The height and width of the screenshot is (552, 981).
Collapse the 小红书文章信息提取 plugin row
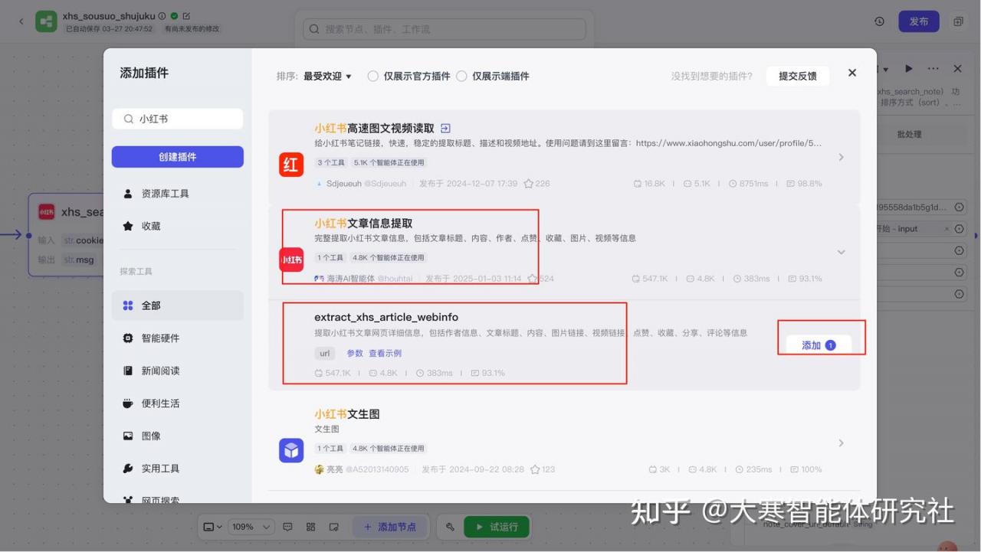click(841, 252)
